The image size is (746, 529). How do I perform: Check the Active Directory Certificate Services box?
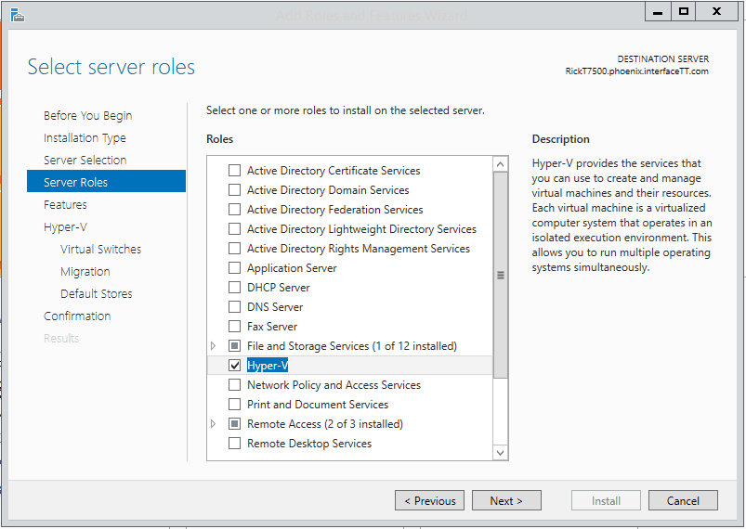[234, 171]
